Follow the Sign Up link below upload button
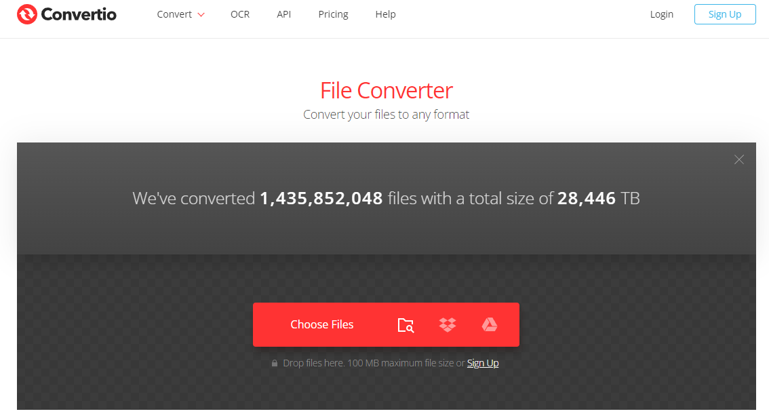This screenshot has height=420, width=769. [483, 363]
